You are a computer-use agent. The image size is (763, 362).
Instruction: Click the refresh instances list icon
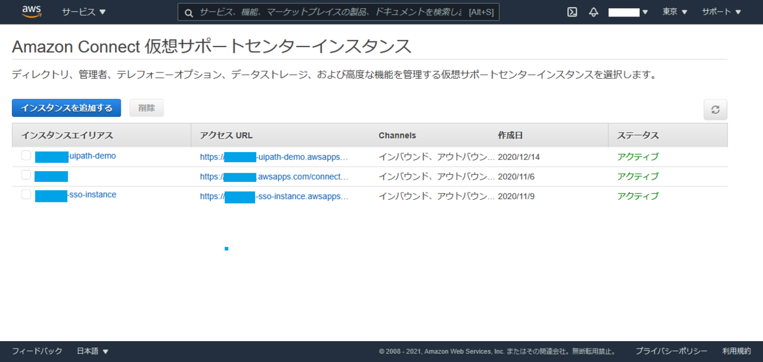[x=715, y=109]
